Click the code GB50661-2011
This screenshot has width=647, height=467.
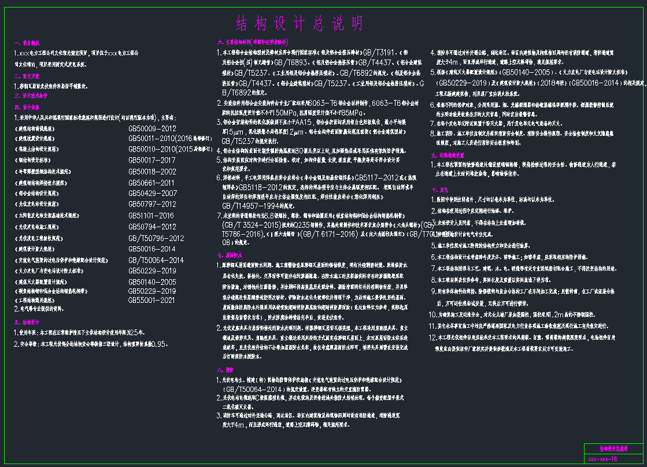point(152,183)
